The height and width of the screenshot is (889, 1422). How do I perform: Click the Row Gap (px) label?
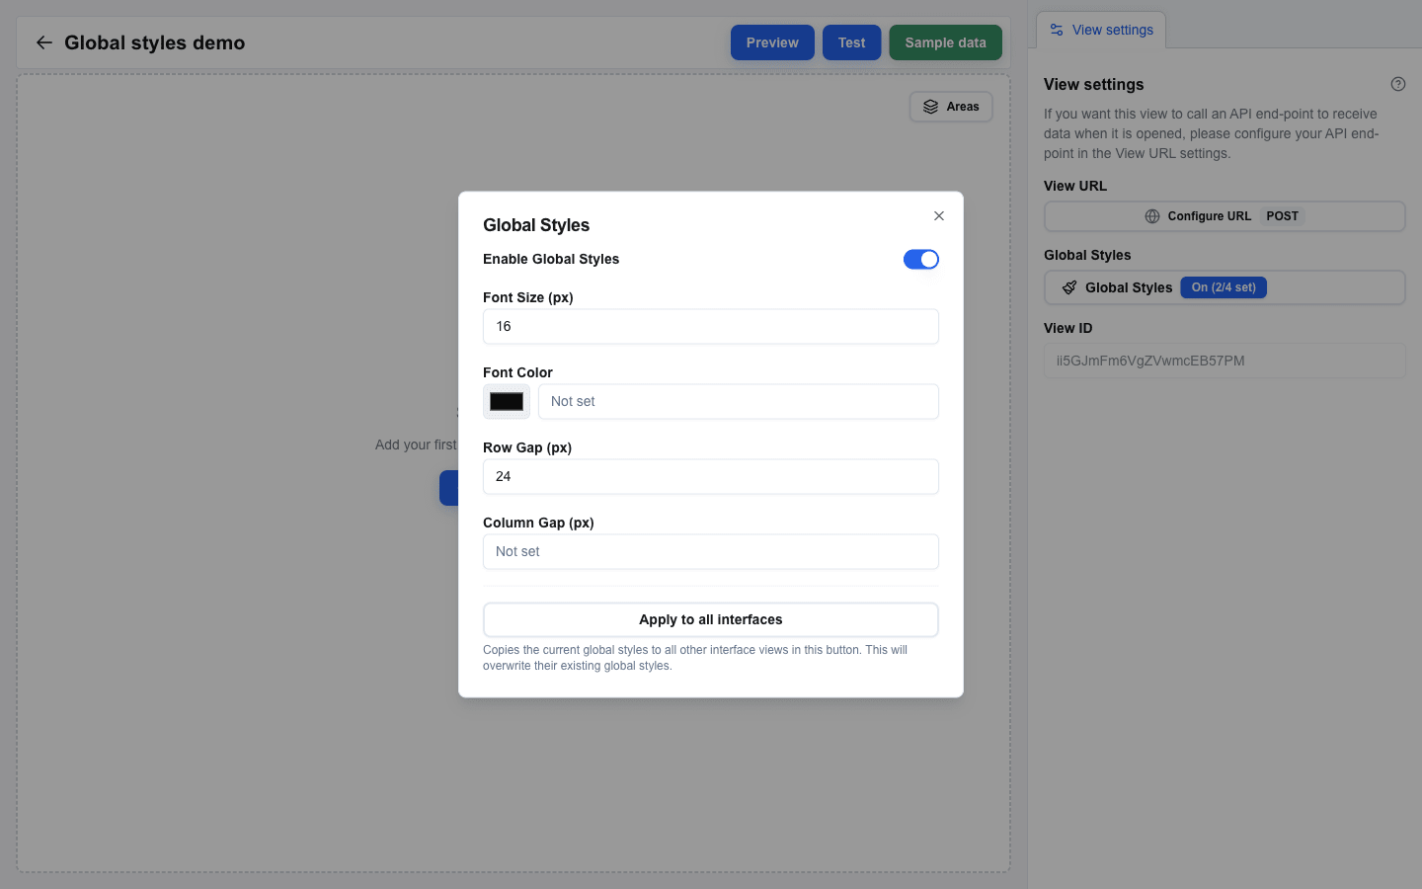tap(527, 447)
